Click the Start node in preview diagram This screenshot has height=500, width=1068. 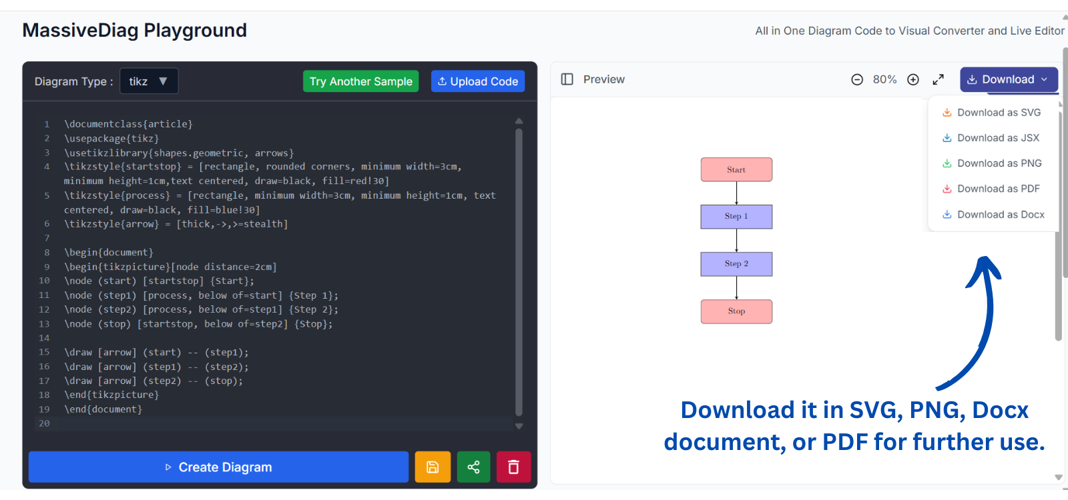(x=736, y=169)
